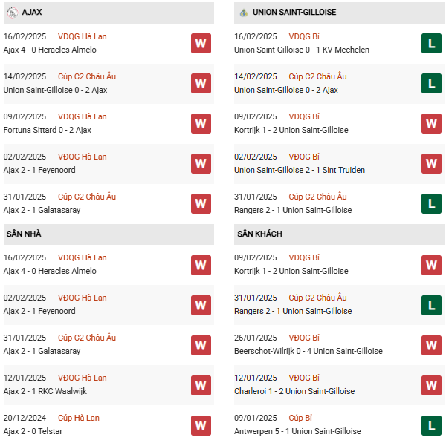
Task: Open Charleroi 1-2 Union Saint-Gilloise match
Action: click(x=294, y=391)
